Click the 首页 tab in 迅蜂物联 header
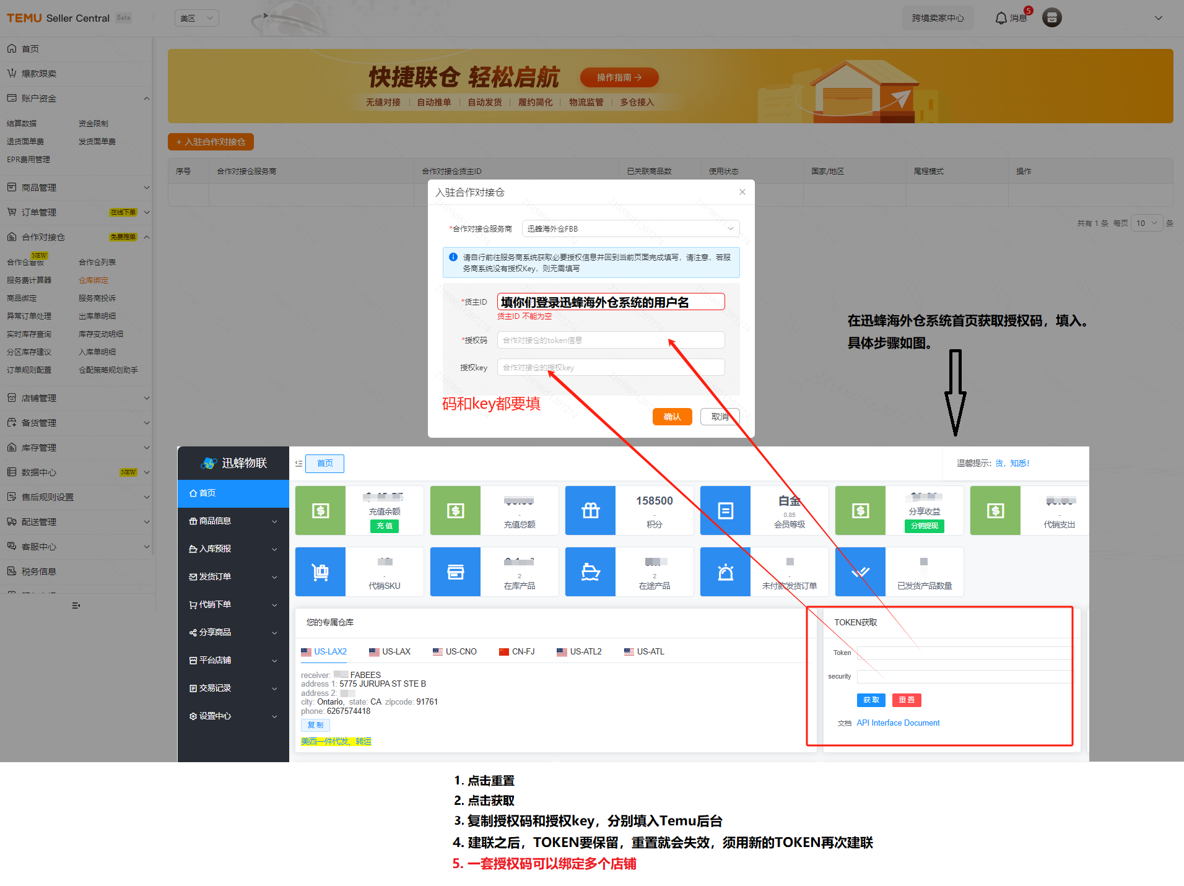This screenshot has width=1184, height=886. click(325, 463)
